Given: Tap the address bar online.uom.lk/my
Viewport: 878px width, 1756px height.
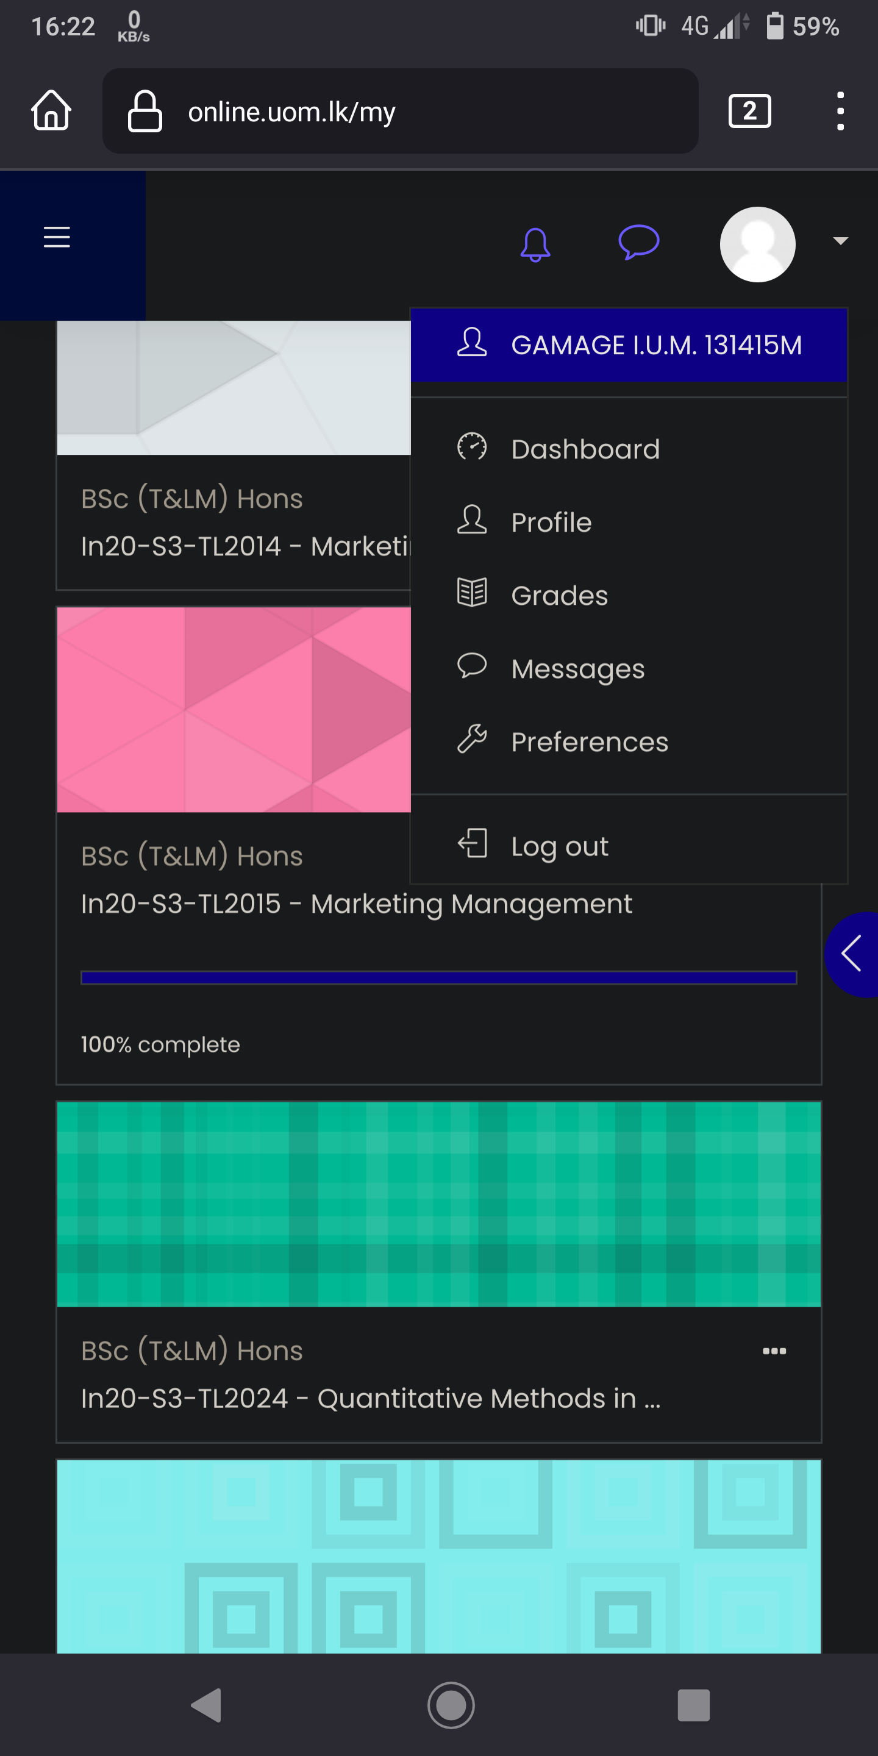Looking at the screenshot, I should pyautogui.click(x=400, y=111).
